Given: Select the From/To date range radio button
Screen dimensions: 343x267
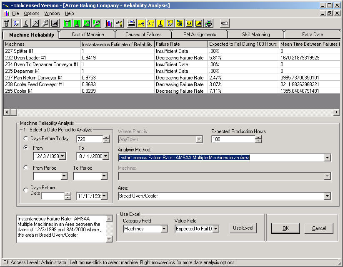Looking at the screenshot, I should [x=26, y=148].
